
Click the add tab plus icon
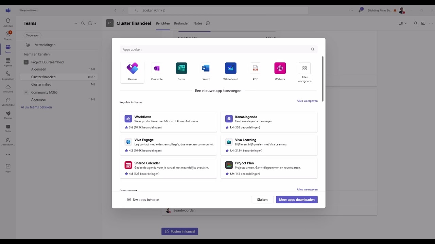coord(208,23)
